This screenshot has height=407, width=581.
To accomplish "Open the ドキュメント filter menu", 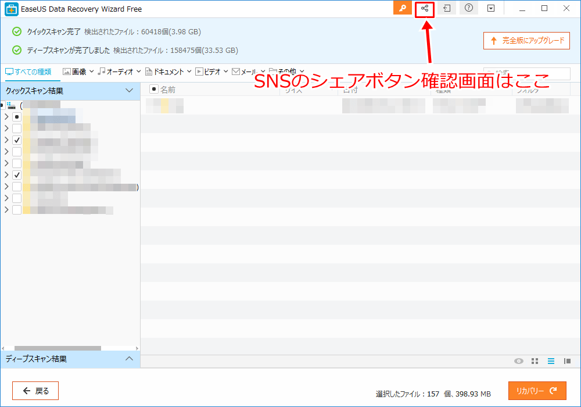I will 168,72.
